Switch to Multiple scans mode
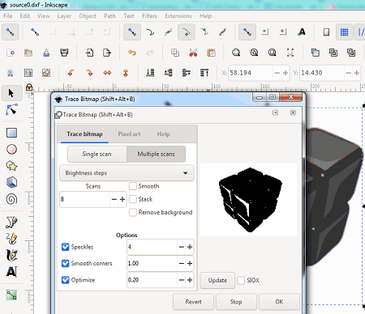The width and height of the screenshot is (365, 314). (x=156, y=154)
